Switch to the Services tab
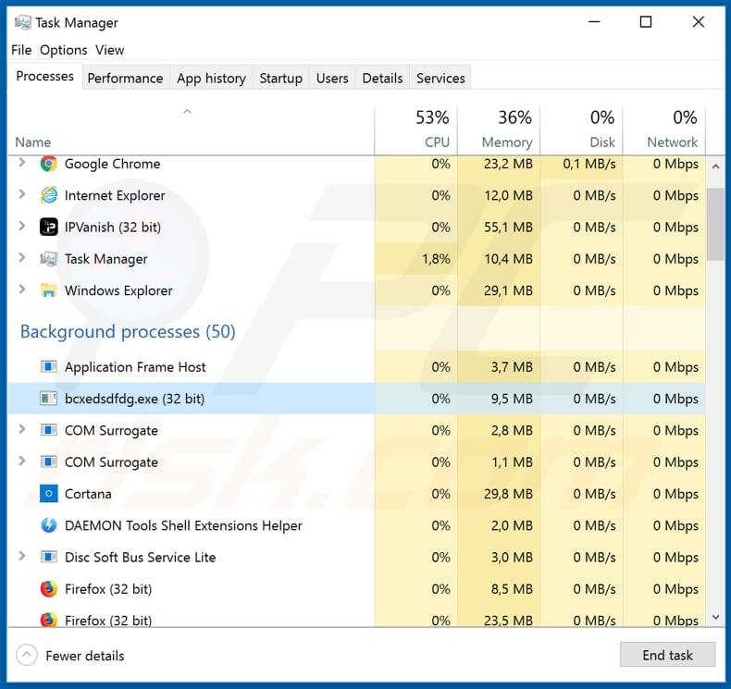Image resolution: width=731 pixels, height=689 pixels. tap(440, 79)
